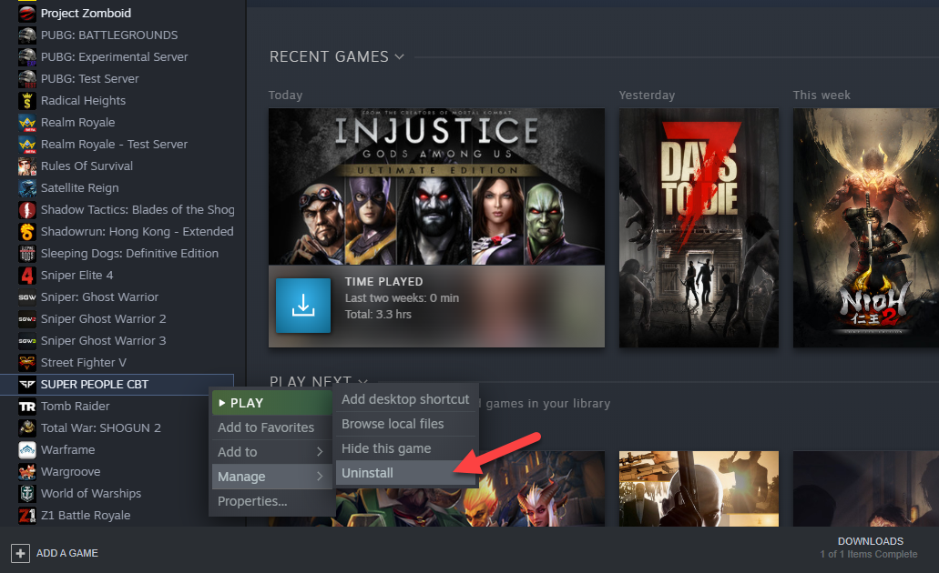The width and height of the screenshot is (939, 573).
Task: Click the World of Warships anchor icon
Action: 27,494
